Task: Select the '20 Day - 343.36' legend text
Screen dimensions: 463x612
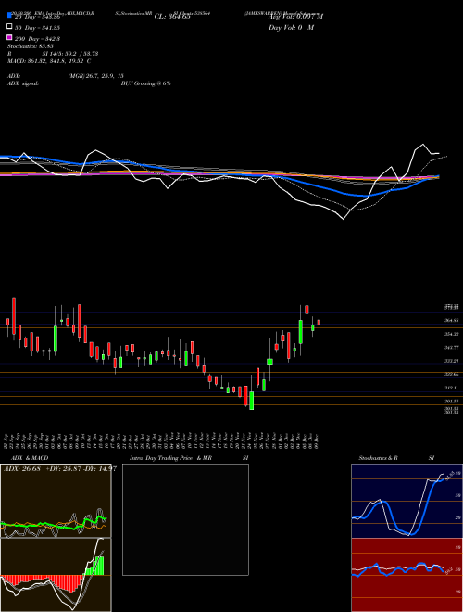Action: [x=37, y=17]
